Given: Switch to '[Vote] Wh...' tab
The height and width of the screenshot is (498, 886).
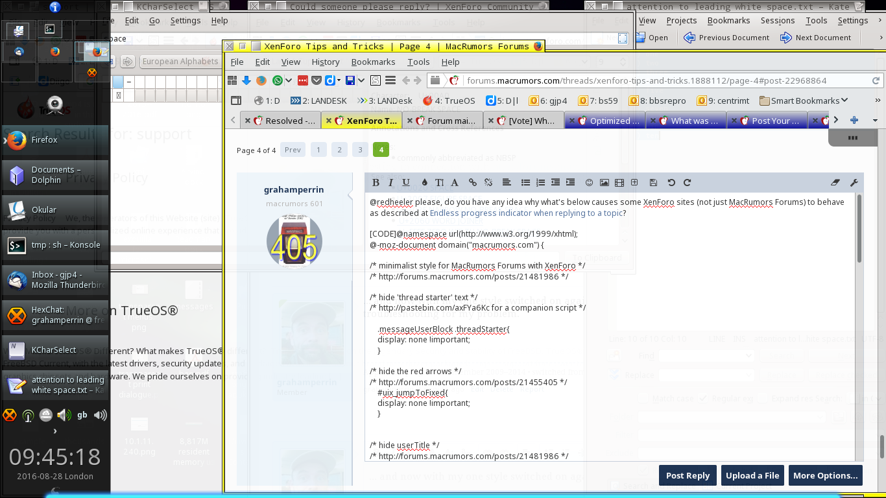Looking at the screenshot, I should [x=524, y=121].
